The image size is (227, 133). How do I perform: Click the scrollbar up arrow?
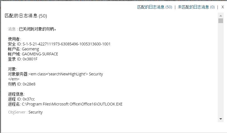point(221,16)
